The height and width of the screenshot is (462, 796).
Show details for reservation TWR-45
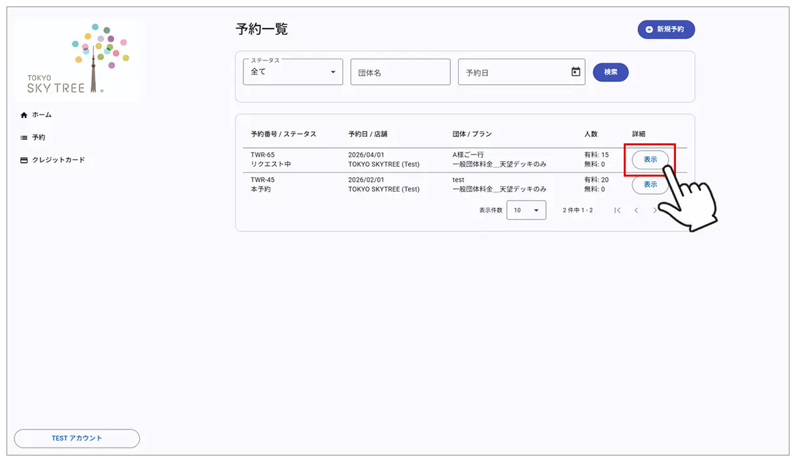click(x=649, y=185)
